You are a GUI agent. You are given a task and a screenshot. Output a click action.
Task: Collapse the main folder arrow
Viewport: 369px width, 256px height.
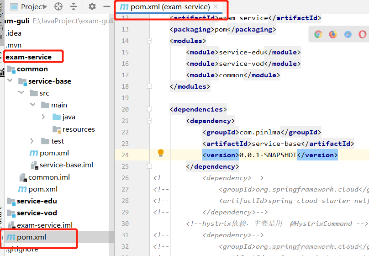coord(32,104)
